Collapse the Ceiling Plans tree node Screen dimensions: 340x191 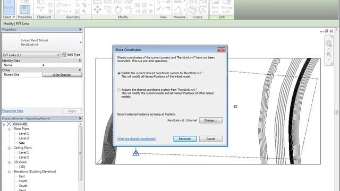pyautogui.click(x=9, y=148)
